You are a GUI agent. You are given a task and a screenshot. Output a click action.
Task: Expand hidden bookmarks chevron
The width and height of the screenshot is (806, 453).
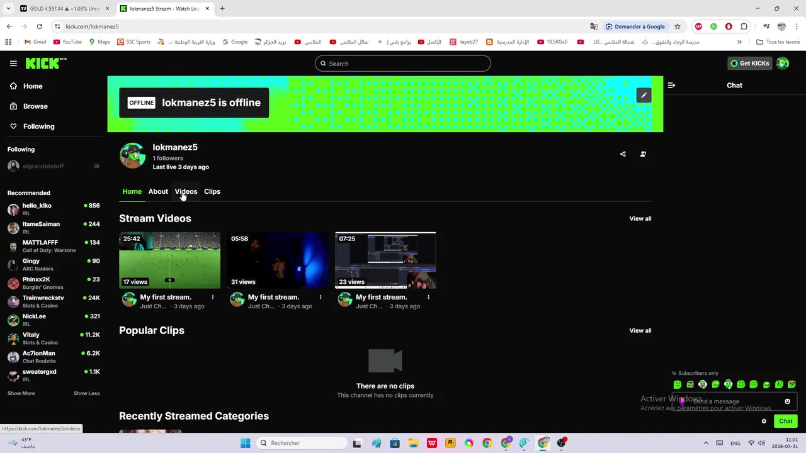click(x=739, y=42)
